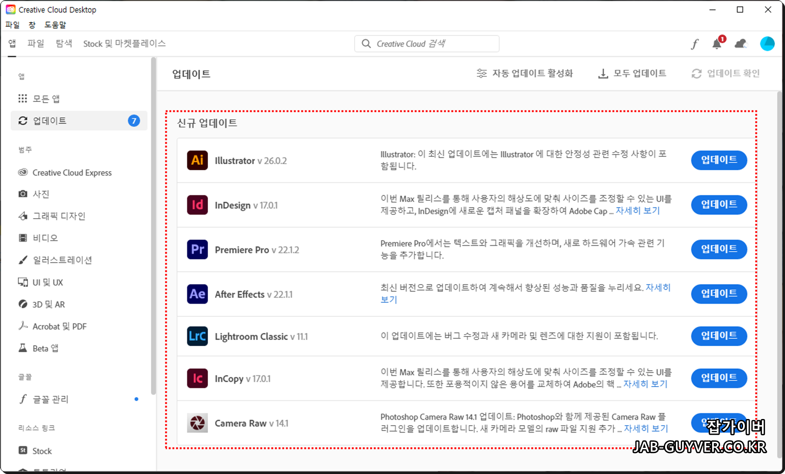
Task: Open 자세히 보기 link for Camera Raw
Action: point(646,429)
